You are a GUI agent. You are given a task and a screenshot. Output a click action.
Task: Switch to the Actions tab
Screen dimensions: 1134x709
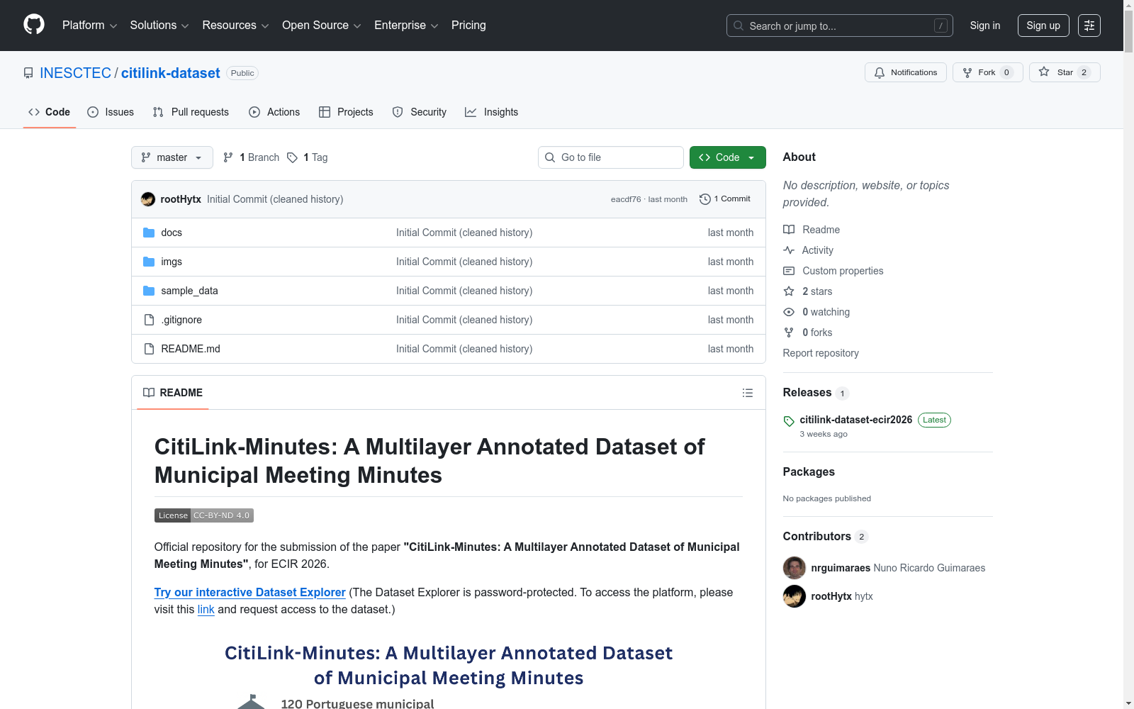274,112
